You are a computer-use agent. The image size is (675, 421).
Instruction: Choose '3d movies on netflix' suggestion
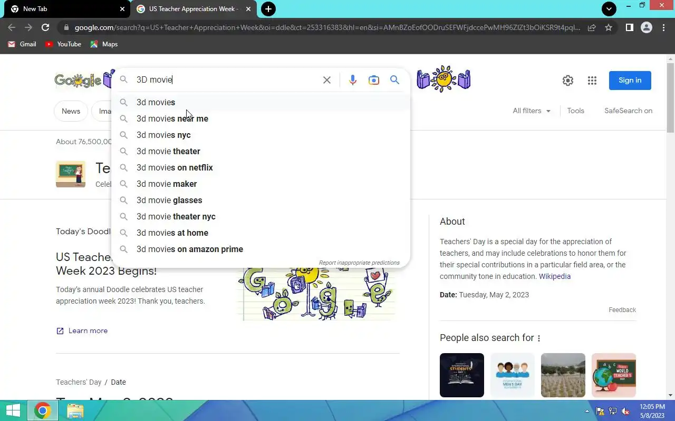(261, 167)
